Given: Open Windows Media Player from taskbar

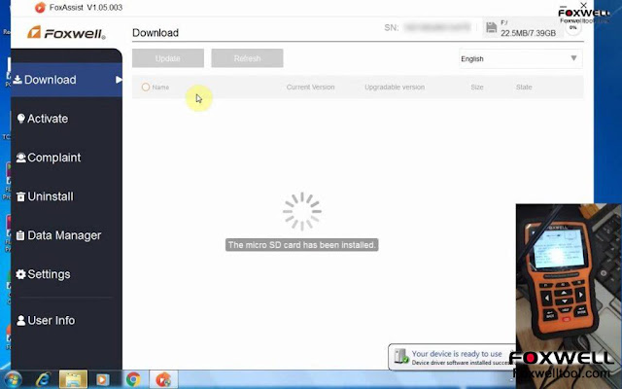Looking at the screenshot, I should 102,380.
